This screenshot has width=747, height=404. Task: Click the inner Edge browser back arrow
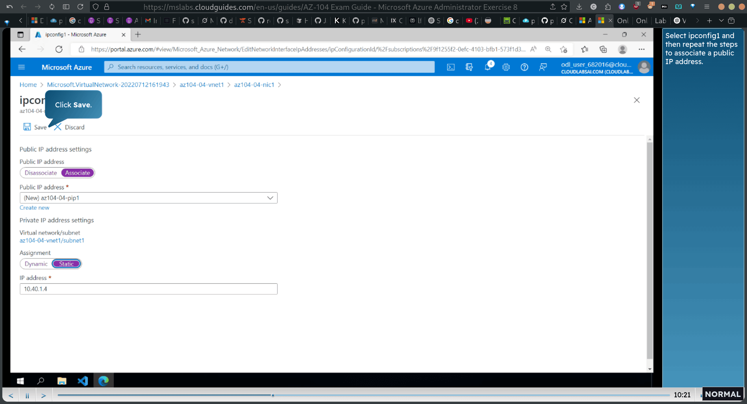pos(22,49)
